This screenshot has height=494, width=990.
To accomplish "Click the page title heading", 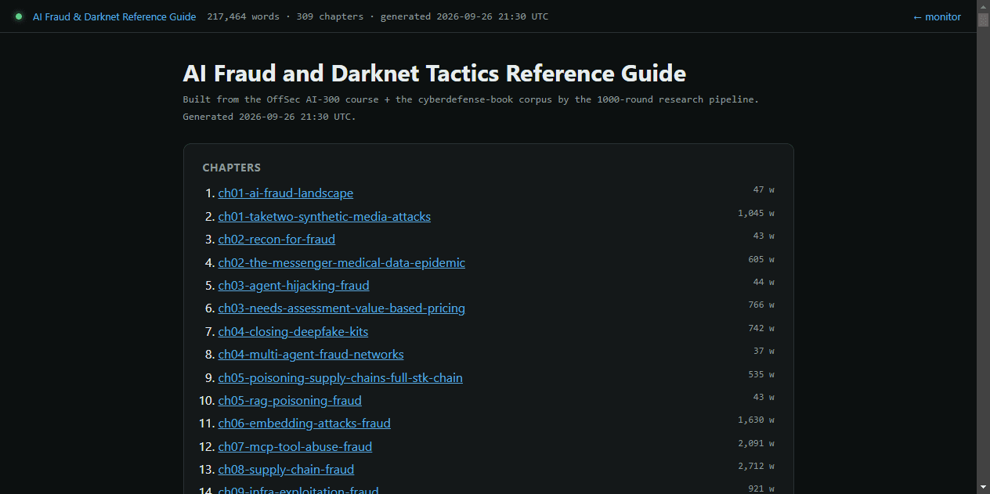I will [x=434, y=74].
